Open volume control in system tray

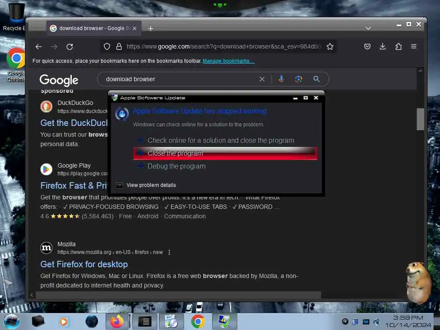376,322
